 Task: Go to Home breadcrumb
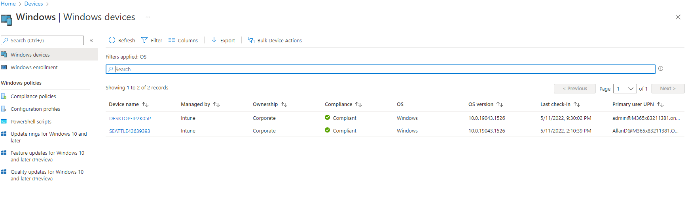tap(8, 4)
